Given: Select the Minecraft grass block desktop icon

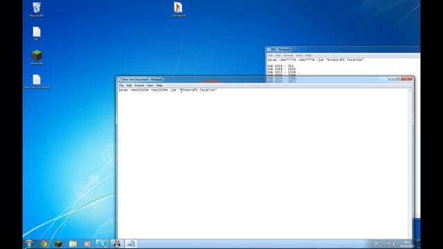Looking at the screenshot, I should tap(37, 57).
